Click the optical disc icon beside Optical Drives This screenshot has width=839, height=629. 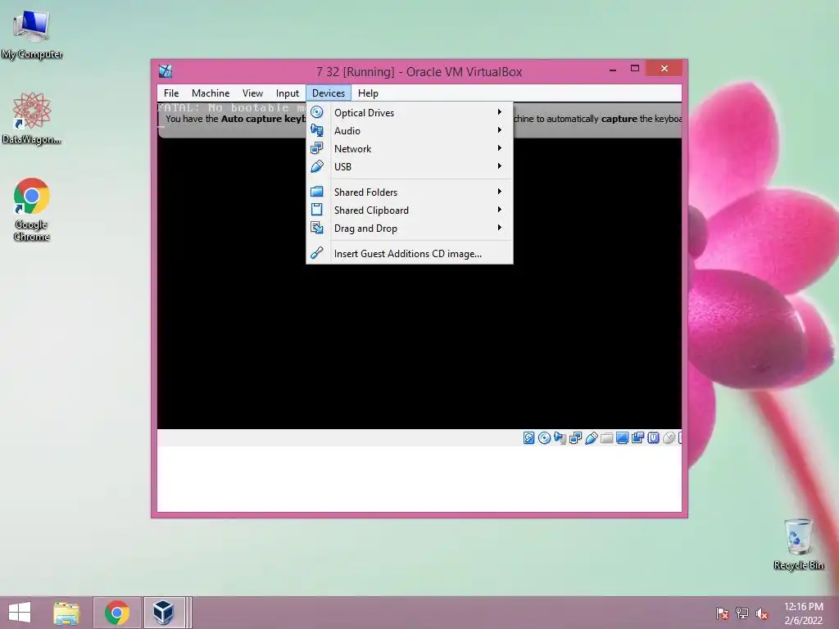[x=317, y=111]
